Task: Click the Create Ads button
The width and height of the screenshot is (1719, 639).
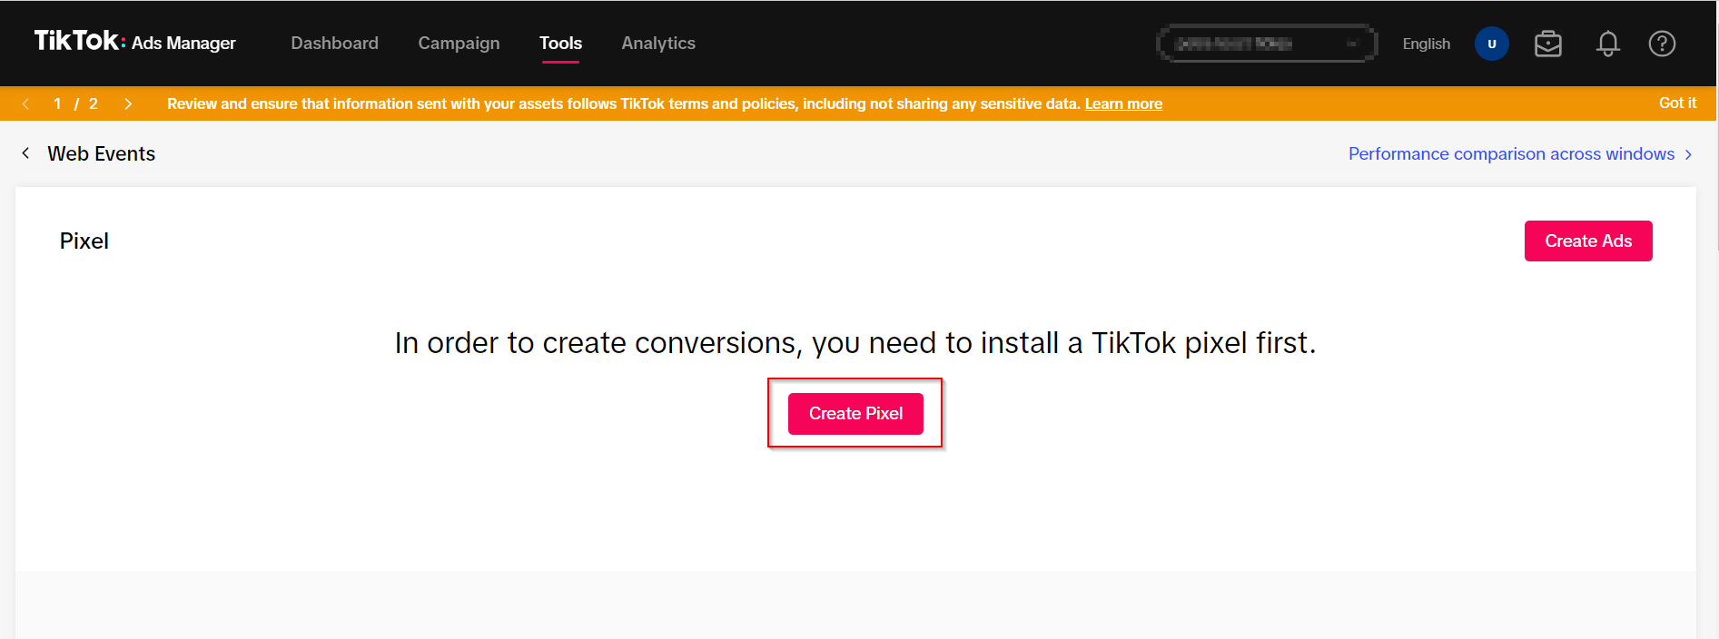Action: click(1588, 241)
